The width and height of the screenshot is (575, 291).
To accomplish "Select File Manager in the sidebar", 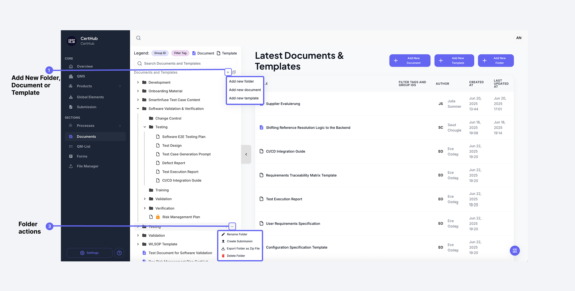I will pos(87,166).
